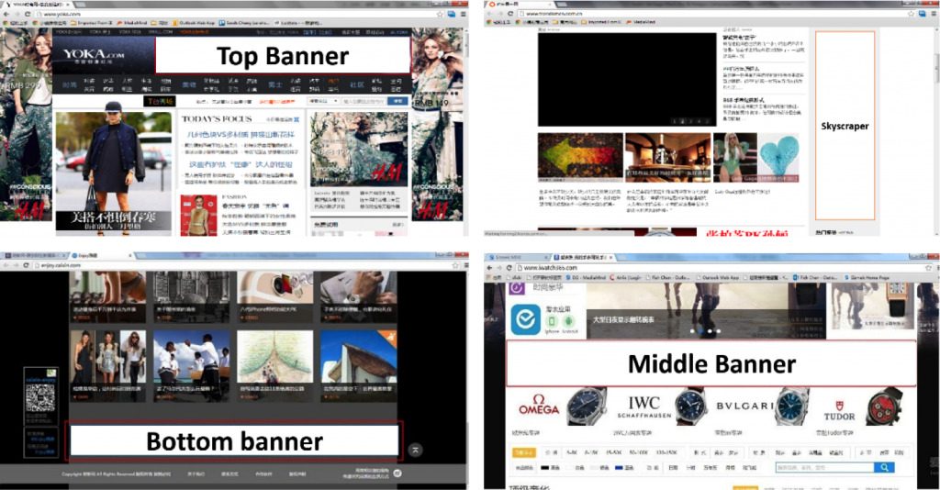Open the garden path painting article card
Screen dimensions: 940x490
point(275,365)
